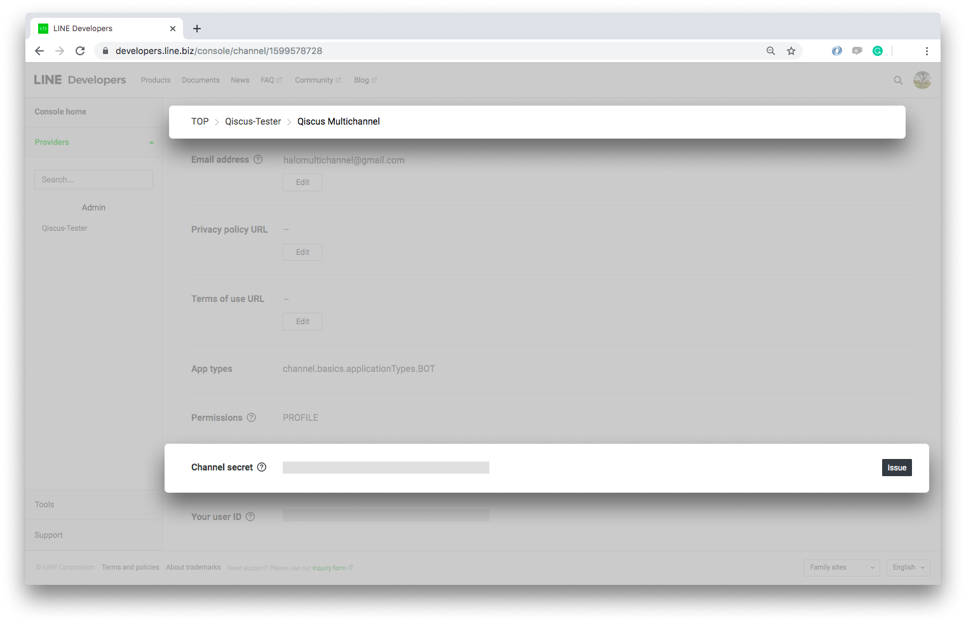Select Qiscus-Tester in the sidebar
The height and width of the screenshot is (623, 966).
[x=65, y=228]
